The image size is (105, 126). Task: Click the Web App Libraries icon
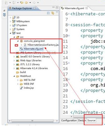(x=18, y=61)
